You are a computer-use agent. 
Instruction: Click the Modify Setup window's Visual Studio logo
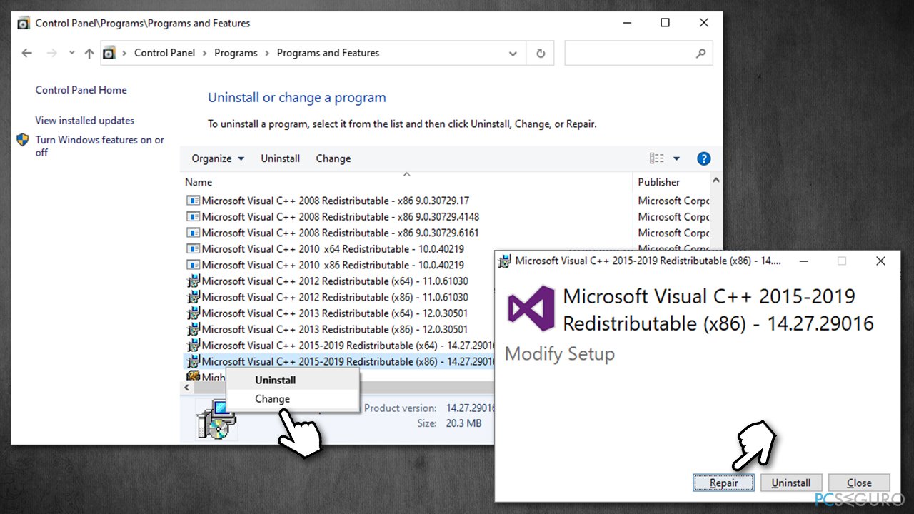(x=531, y=308)
